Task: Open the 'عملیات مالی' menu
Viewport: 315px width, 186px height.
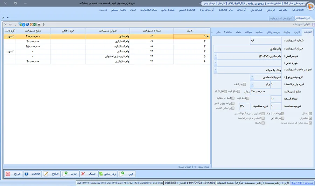Action: [256, 10]
